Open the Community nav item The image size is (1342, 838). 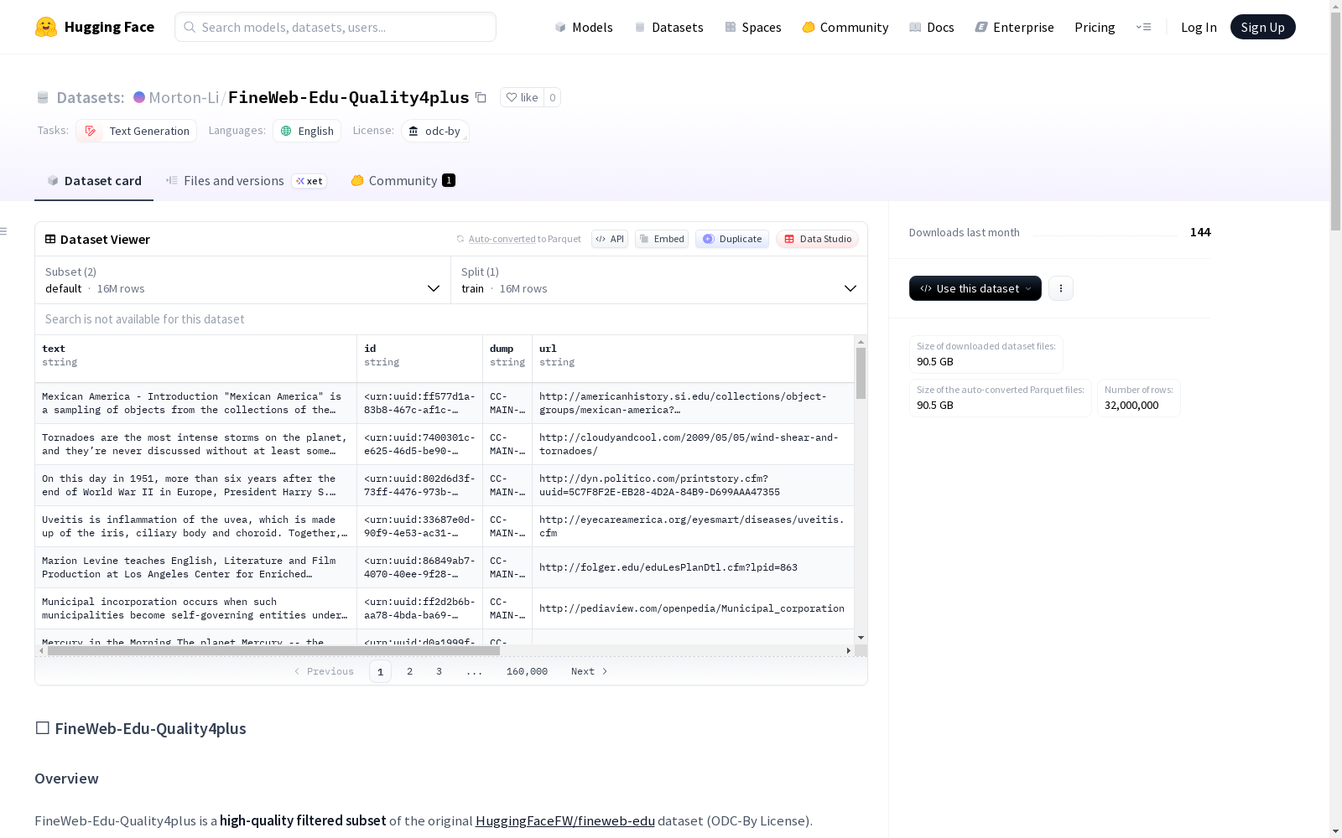[845, 27]
